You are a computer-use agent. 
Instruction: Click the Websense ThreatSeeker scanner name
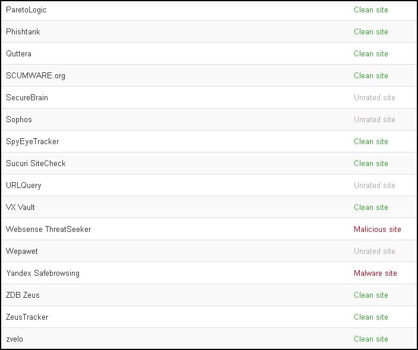tap(49, 229)
